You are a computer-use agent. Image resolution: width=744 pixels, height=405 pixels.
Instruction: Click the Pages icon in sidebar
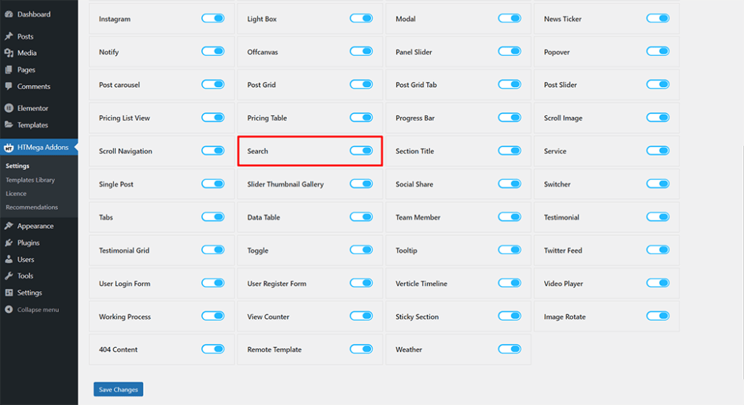[9, 69]
